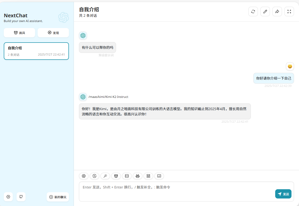The width and height of the screenshot is (299, 206).
Task: Open chat settings gear icon above input
Action: [84, 176]
